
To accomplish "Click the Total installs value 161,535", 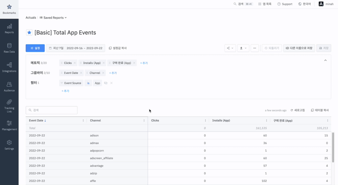I will point(261,128).
